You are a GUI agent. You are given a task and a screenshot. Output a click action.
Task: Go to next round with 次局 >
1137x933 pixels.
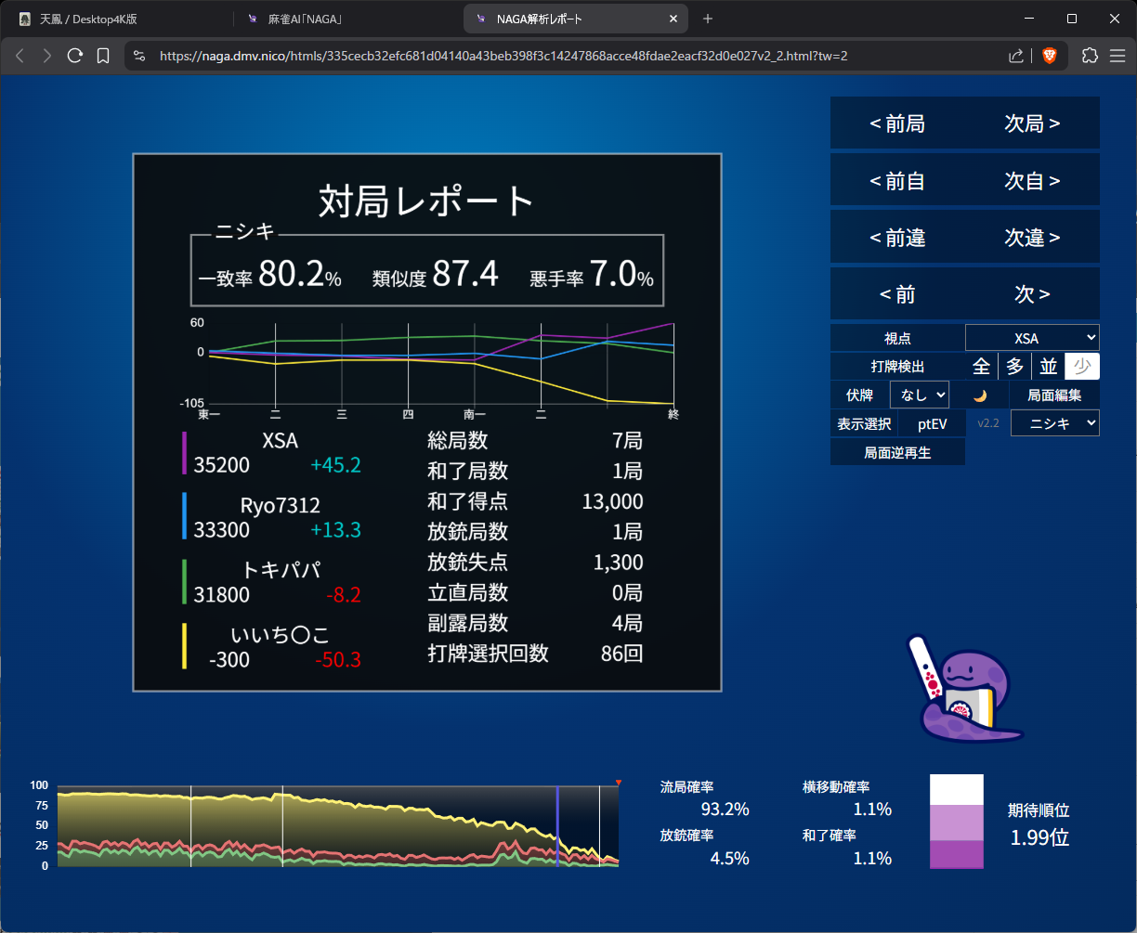pyautogui.click(x=1032, y=123)
